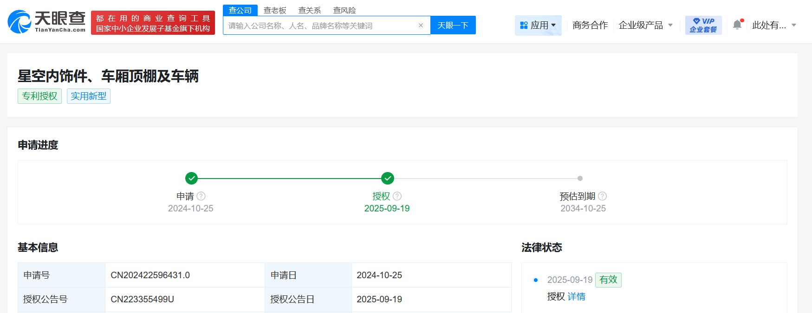Click the gray 预估到期 progress dot

580,178
